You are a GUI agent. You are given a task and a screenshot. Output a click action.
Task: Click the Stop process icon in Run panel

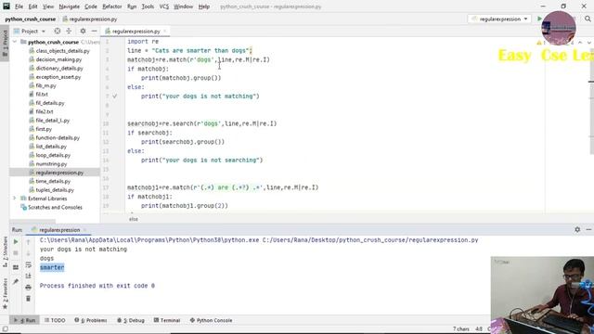coord(16,253)
